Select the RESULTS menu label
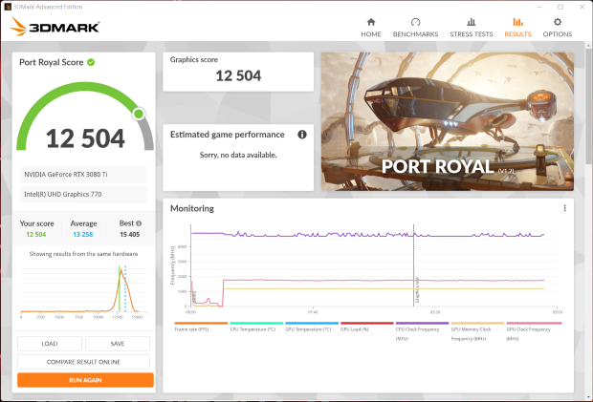The height and width of the screenshot is (402, 593). tap(517, 34)
